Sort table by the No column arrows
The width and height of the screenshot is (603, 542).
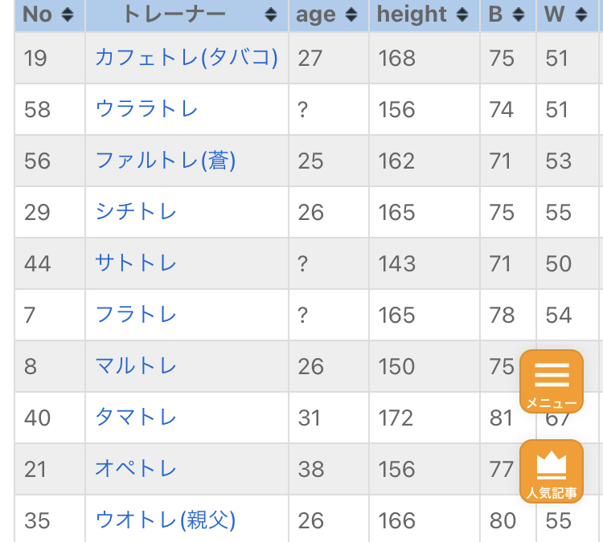pyautogui.click(x=68, y=14)
